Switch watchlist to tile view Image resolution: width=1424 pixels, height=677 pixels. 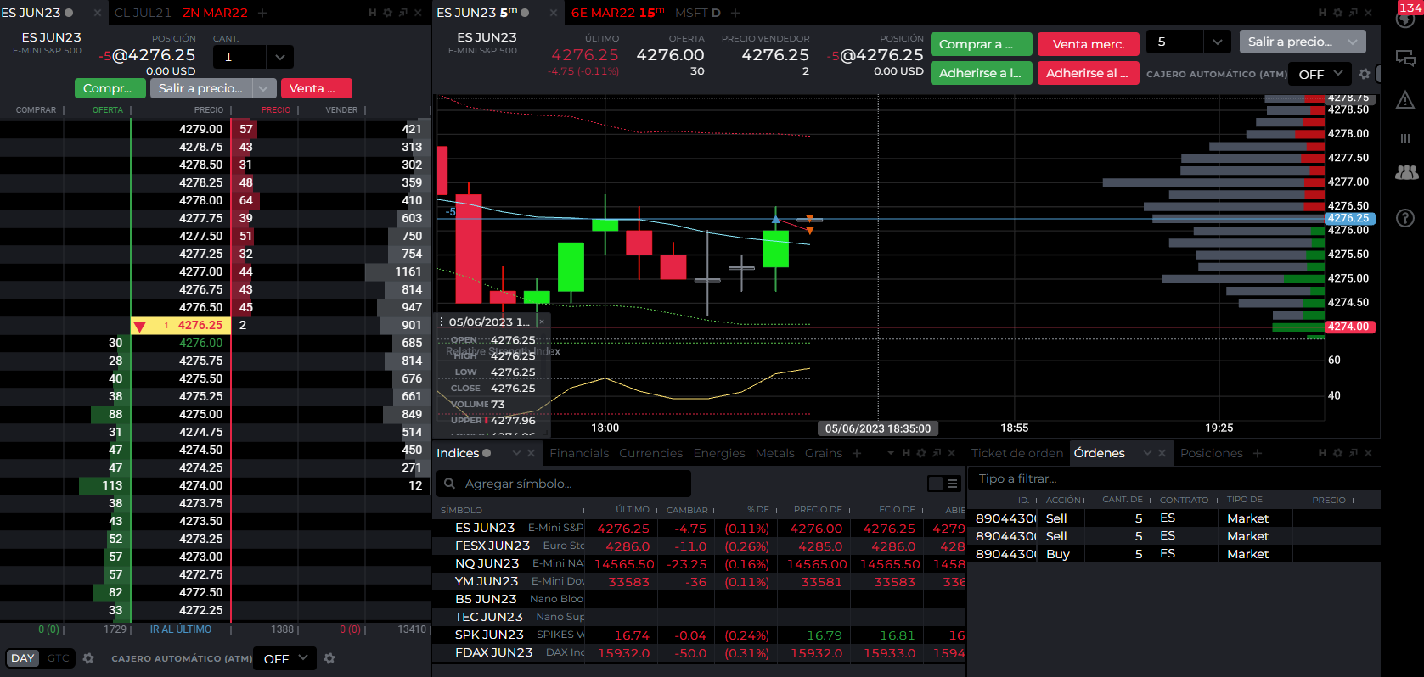(x=936, y=484)
